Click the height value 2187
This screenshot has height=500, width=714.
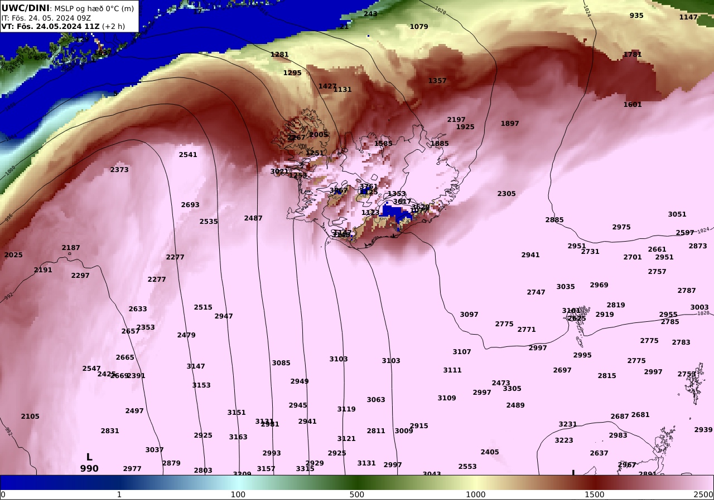coord(71,248)
